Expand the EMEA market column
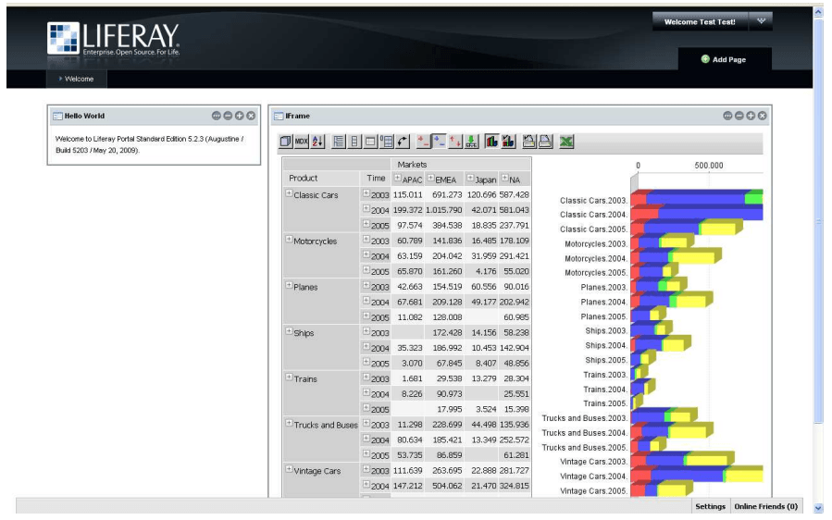This screenshot has height=520, width=832. pyautogui.click(x=430, y=179)
